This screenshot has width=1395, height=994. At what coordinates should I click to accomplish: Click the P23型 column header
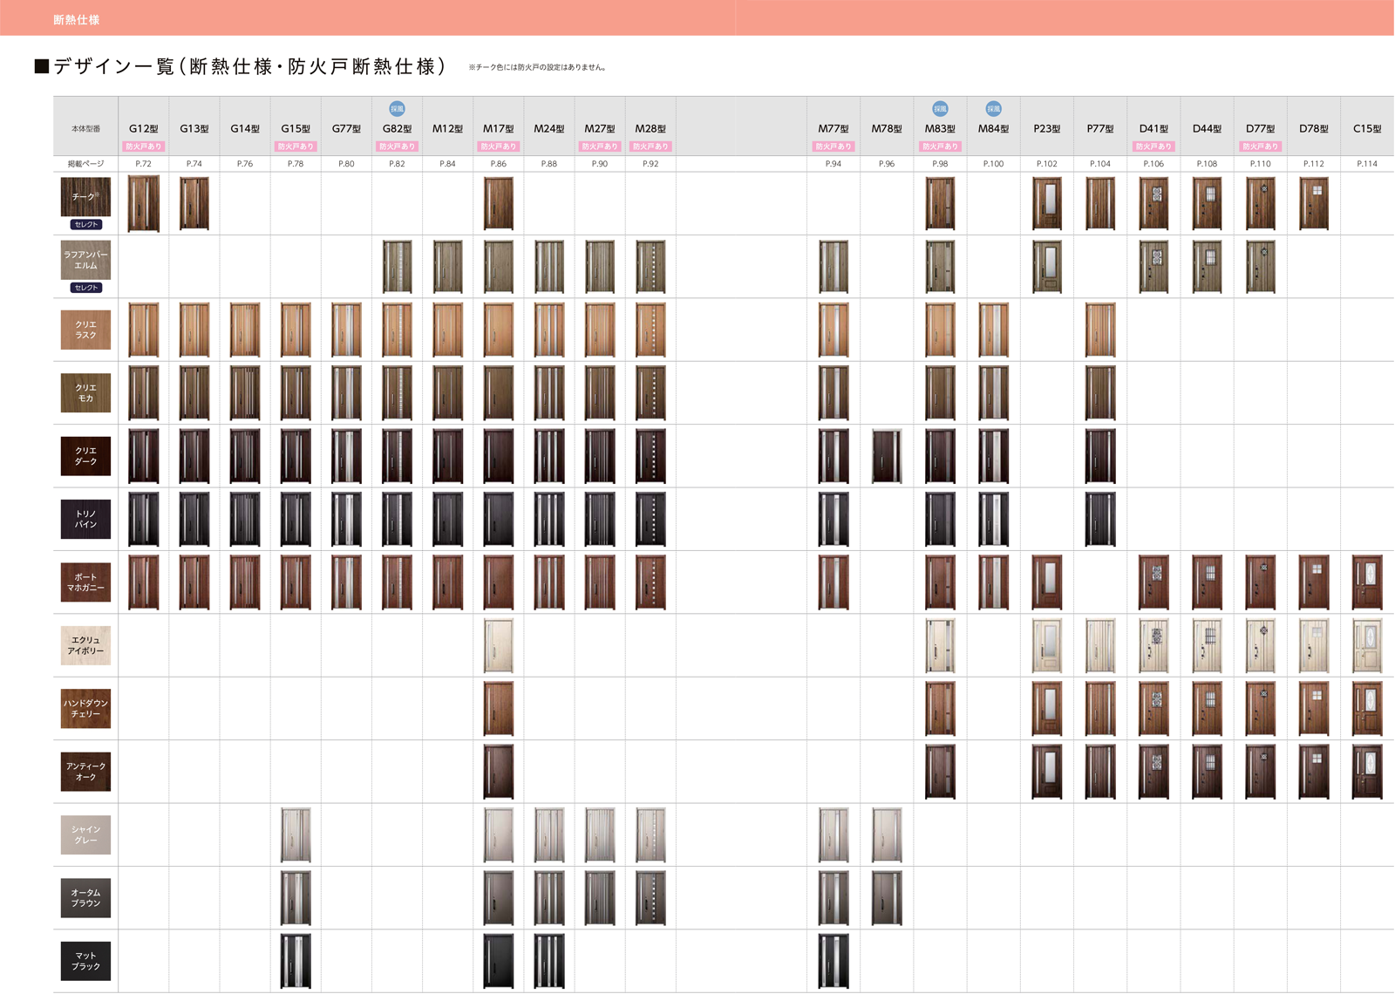pos(1046,128)
